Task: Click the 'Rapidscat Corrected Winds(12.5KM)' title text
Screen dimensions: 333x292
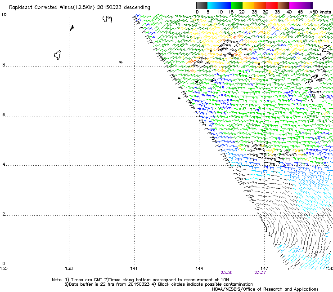Action: click(x=52, y=8)
